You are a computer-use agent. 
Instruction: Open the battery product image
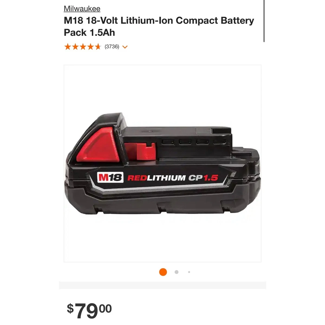coord(162,164)
